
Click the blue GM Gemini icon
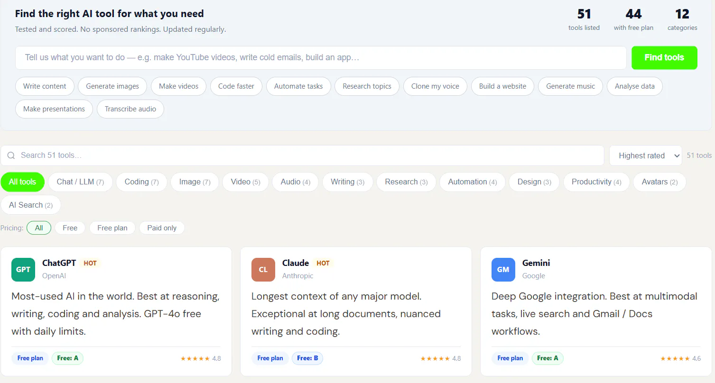(503, 270)
